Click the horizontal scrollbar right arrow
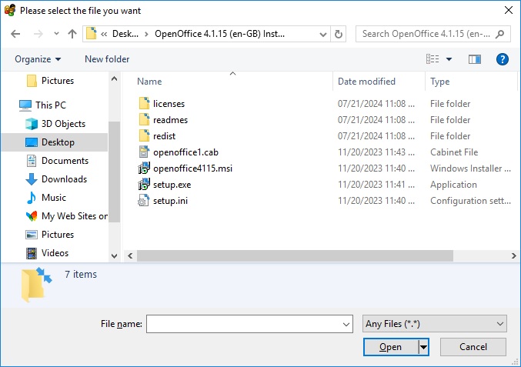 [513, 255]
